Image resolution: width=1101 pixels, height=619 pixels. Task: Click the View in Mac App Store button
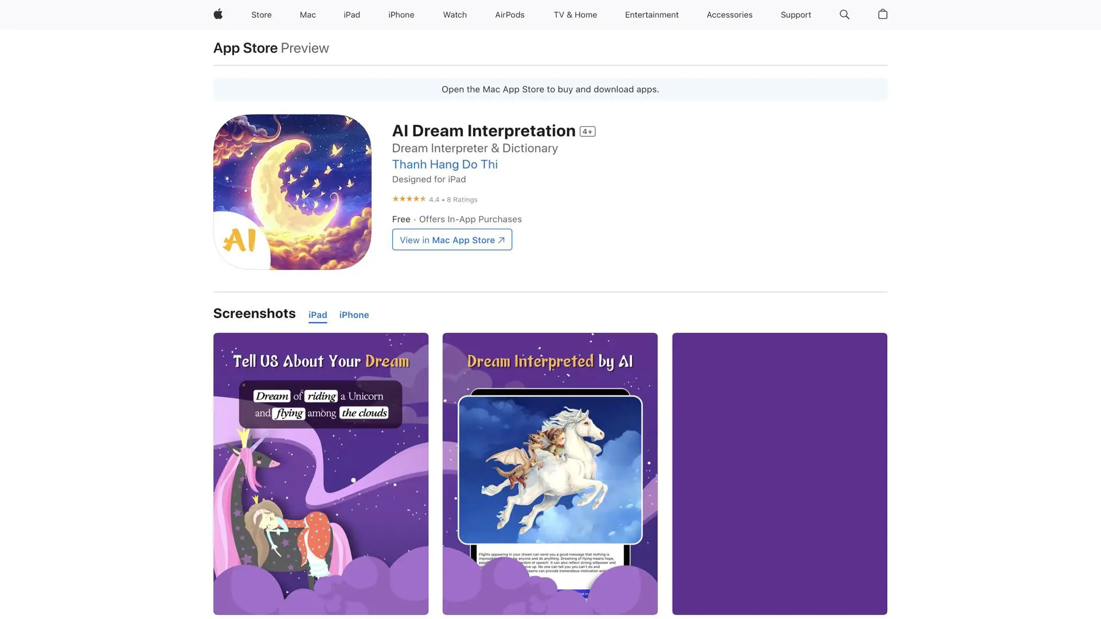[x=452, y=240]
